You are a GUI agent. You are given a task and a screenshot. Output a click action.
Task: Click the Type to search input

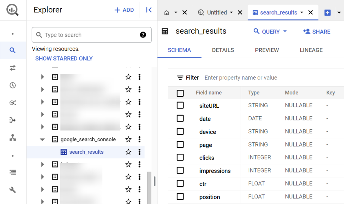pyautogui.click(x=91, y=35)
